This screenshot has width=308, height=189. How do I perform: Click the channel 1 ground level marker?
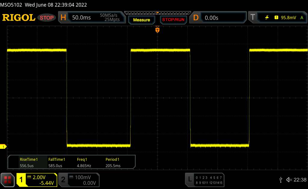(3, 146)
